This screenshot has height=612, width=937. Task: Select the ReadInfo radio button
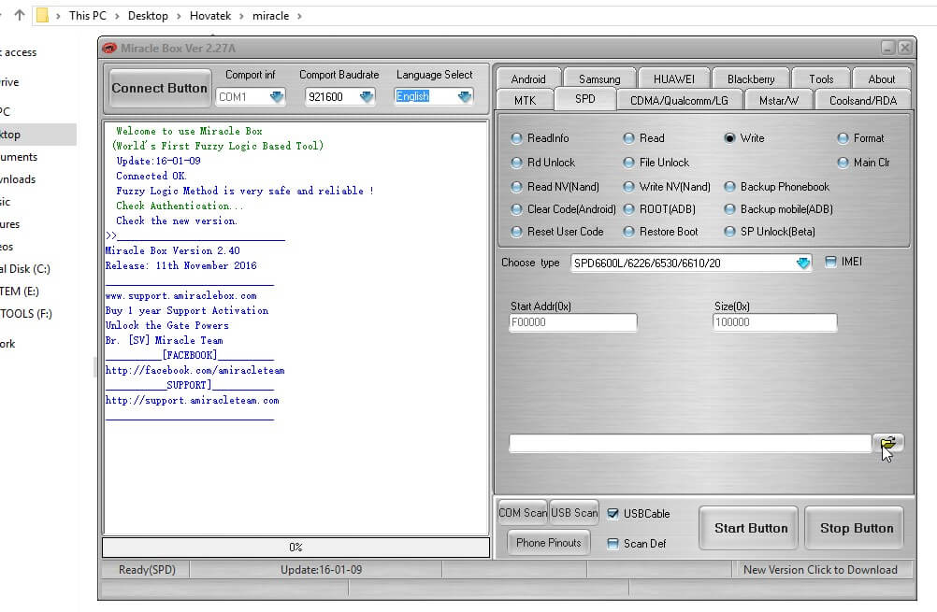coord(516,138)
